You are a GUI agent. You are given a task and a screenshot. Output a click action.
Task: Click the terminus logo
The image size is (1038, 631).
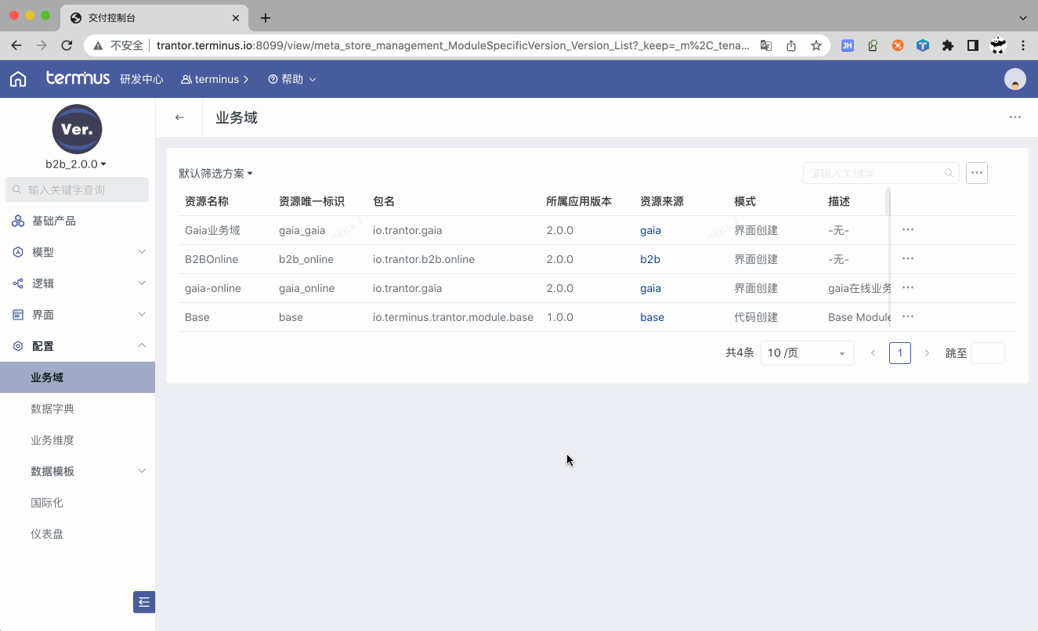tap(78, 78)
